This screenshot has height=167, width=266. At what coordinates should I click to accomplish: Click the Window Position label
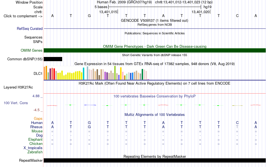[29, 2]
